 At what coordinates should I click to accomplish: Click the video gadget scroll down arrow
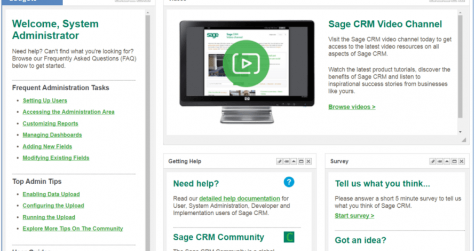point(460,132)
